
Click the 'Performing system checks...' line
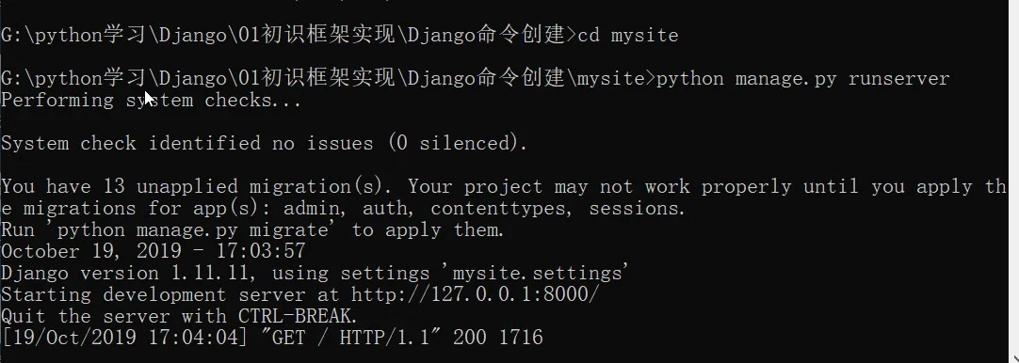coord(152,101)
